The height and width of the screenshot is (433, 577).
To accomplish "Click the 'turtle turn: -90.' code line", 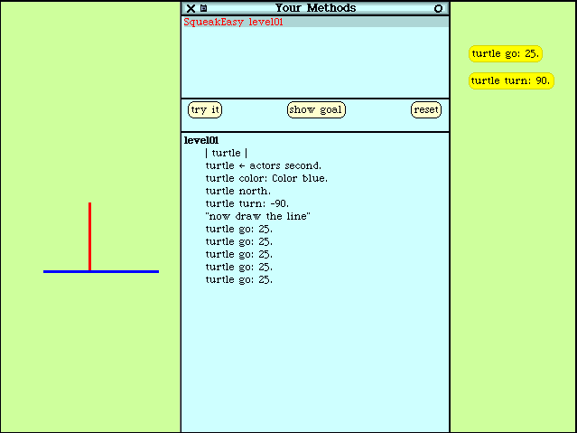I will click(247, 203).
